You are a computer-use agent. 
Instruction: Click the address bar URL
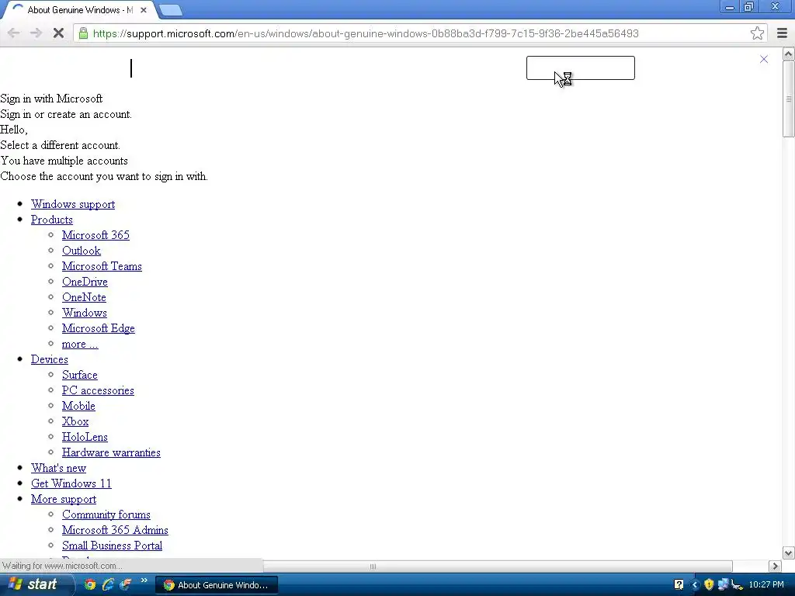coord(366,33)
